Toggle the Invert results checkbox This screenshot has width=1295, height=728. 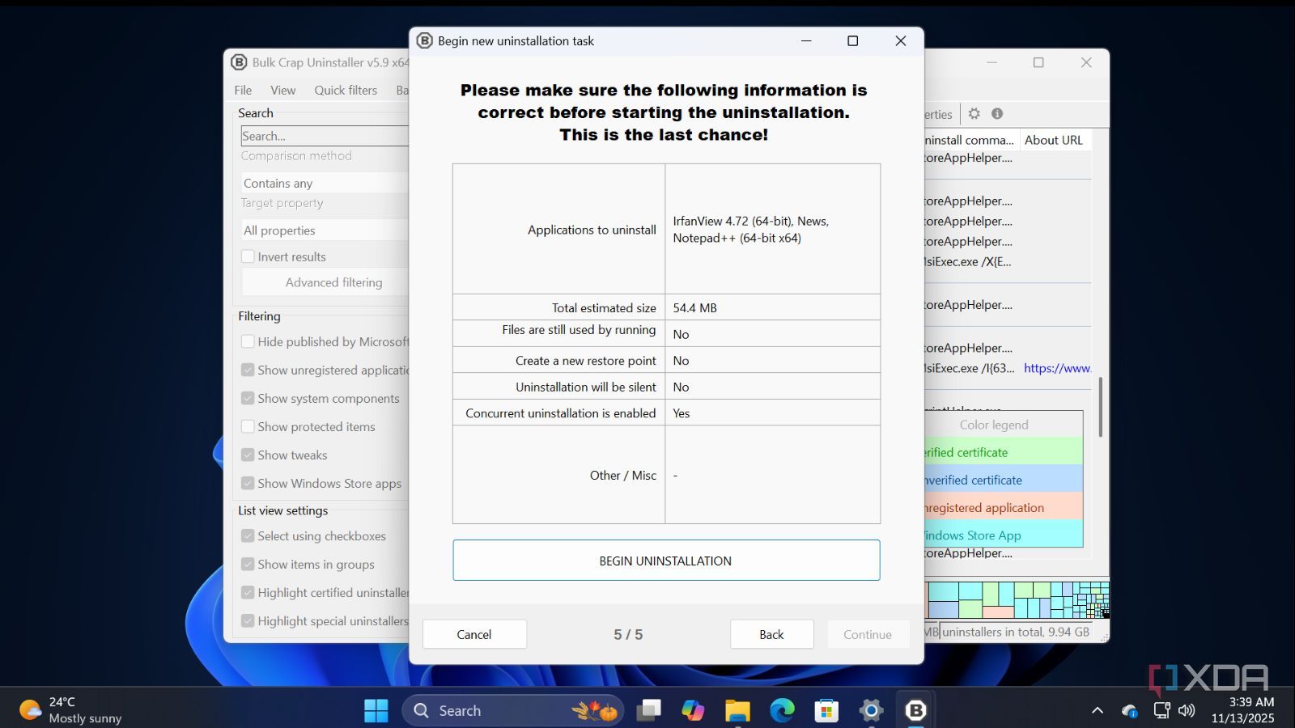coord(248,256)
